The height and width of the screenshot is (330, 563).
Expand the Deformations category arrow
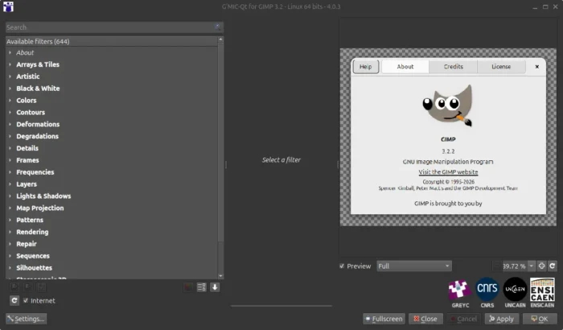(10, 124)
